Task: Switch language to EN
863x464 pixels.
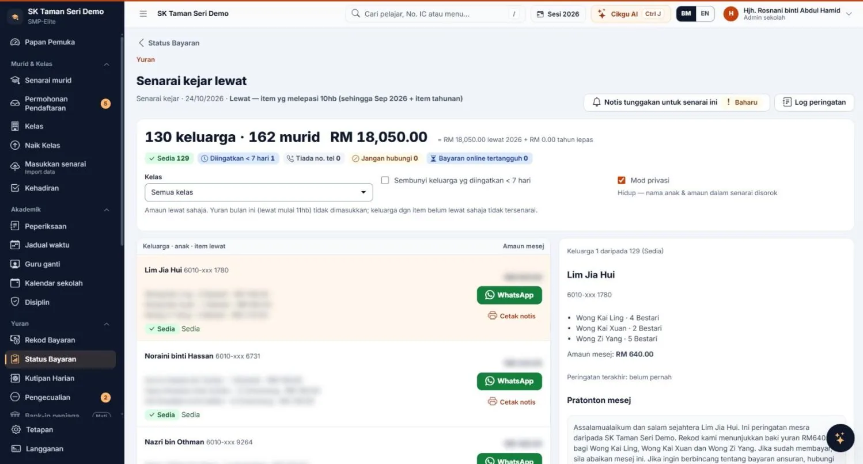Action: [705, 14]
